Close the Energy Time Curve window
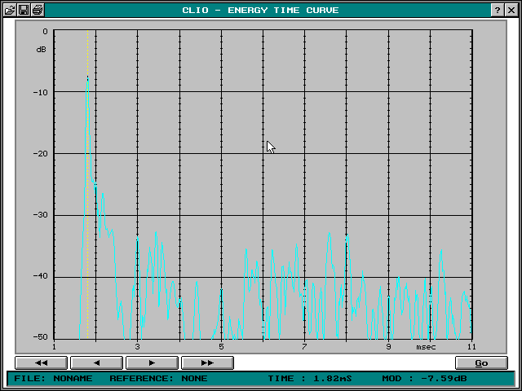 (x=511, y=10)
